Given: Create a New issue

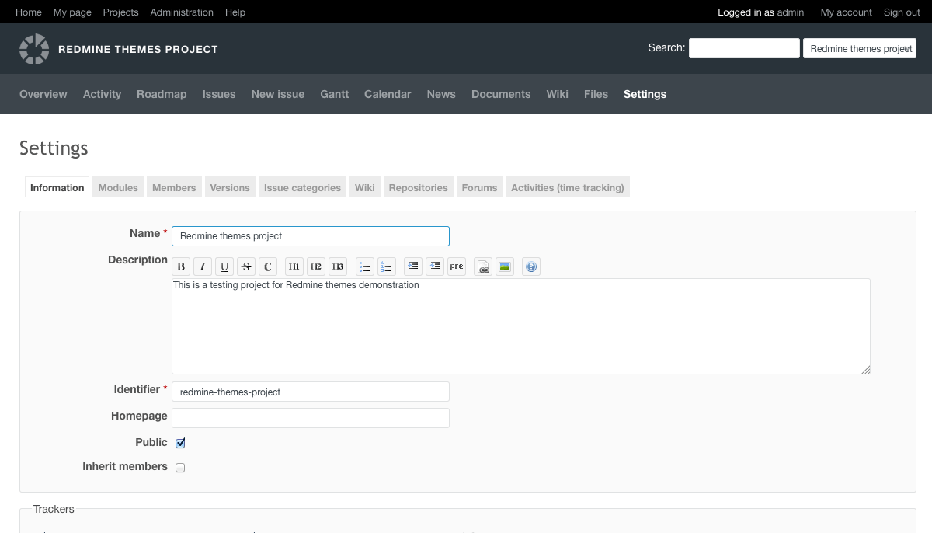Looking at the screenshot, I should click(278, 94).
